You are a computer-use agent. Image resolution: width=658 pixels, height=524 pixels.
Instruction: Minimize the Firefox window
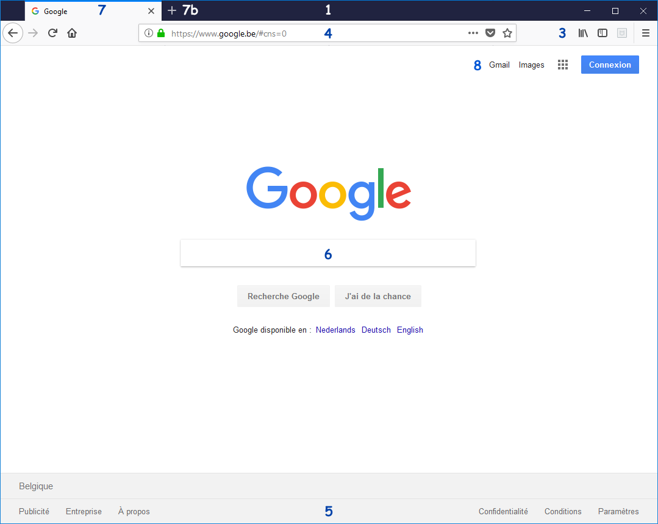click(587, 11)
